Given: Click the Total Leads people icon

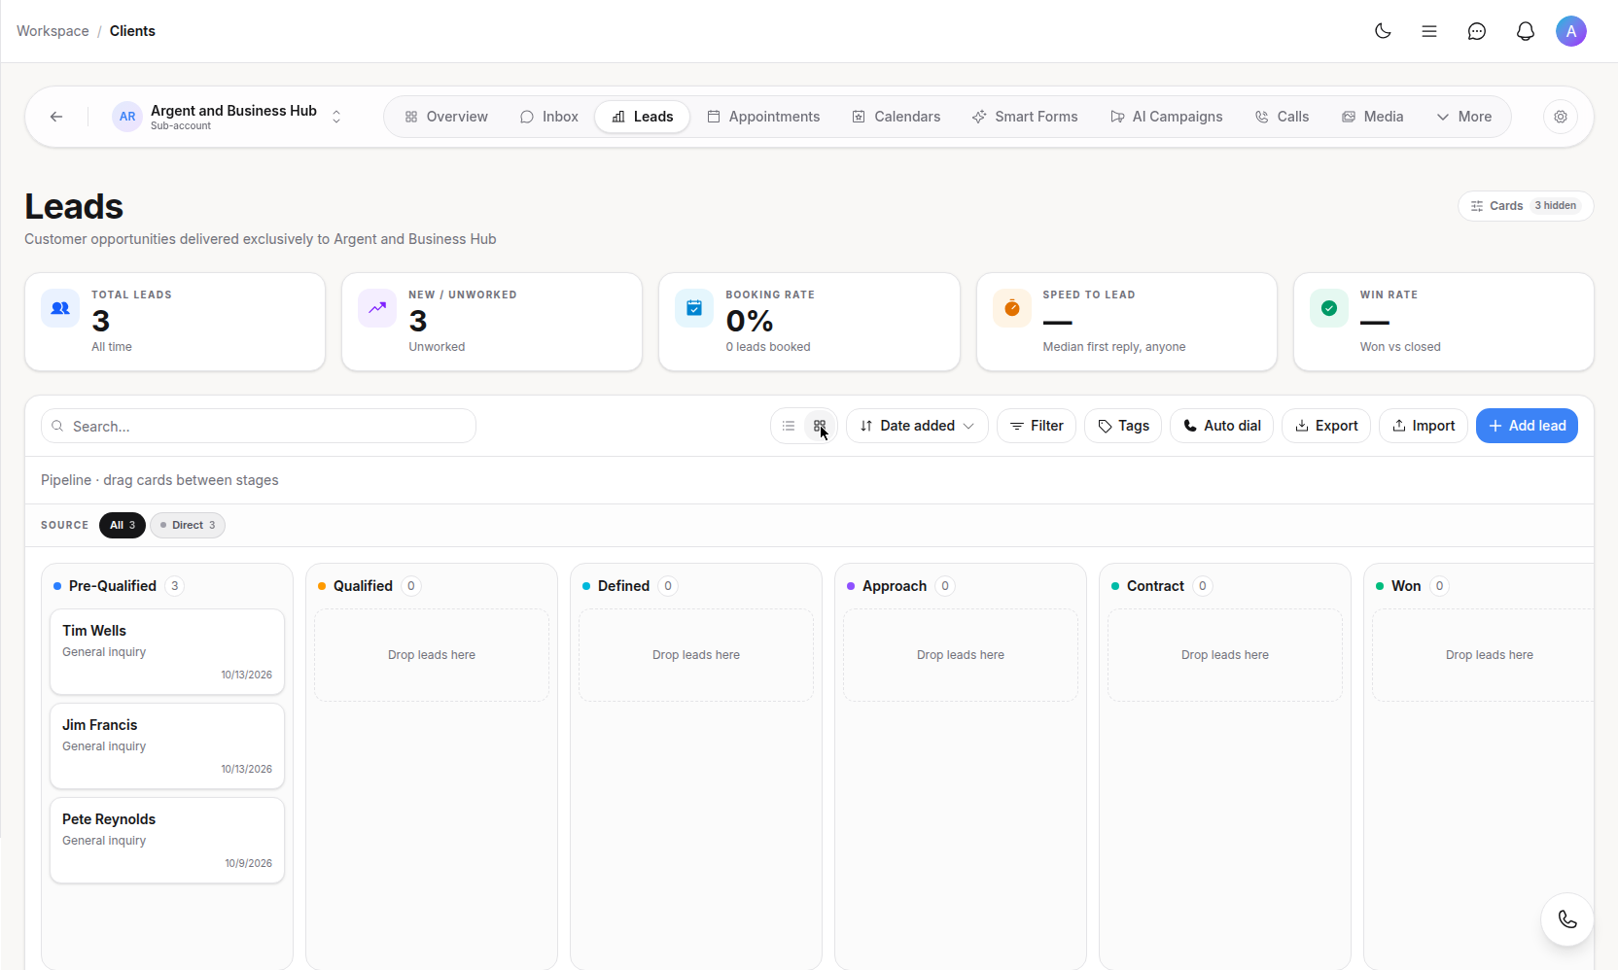Looking at the screenshot, I should tap(60, 308).
